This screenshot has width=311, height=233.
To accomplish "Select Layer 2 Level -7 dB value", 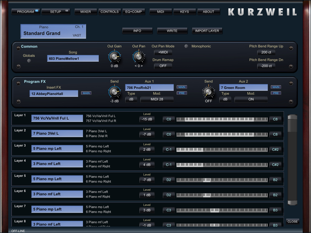I will 147,135.
